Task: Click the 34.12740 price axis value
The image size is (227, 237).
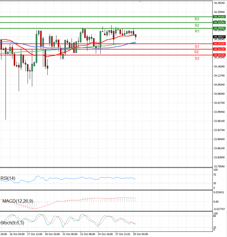Action: (x=219, y=76)
